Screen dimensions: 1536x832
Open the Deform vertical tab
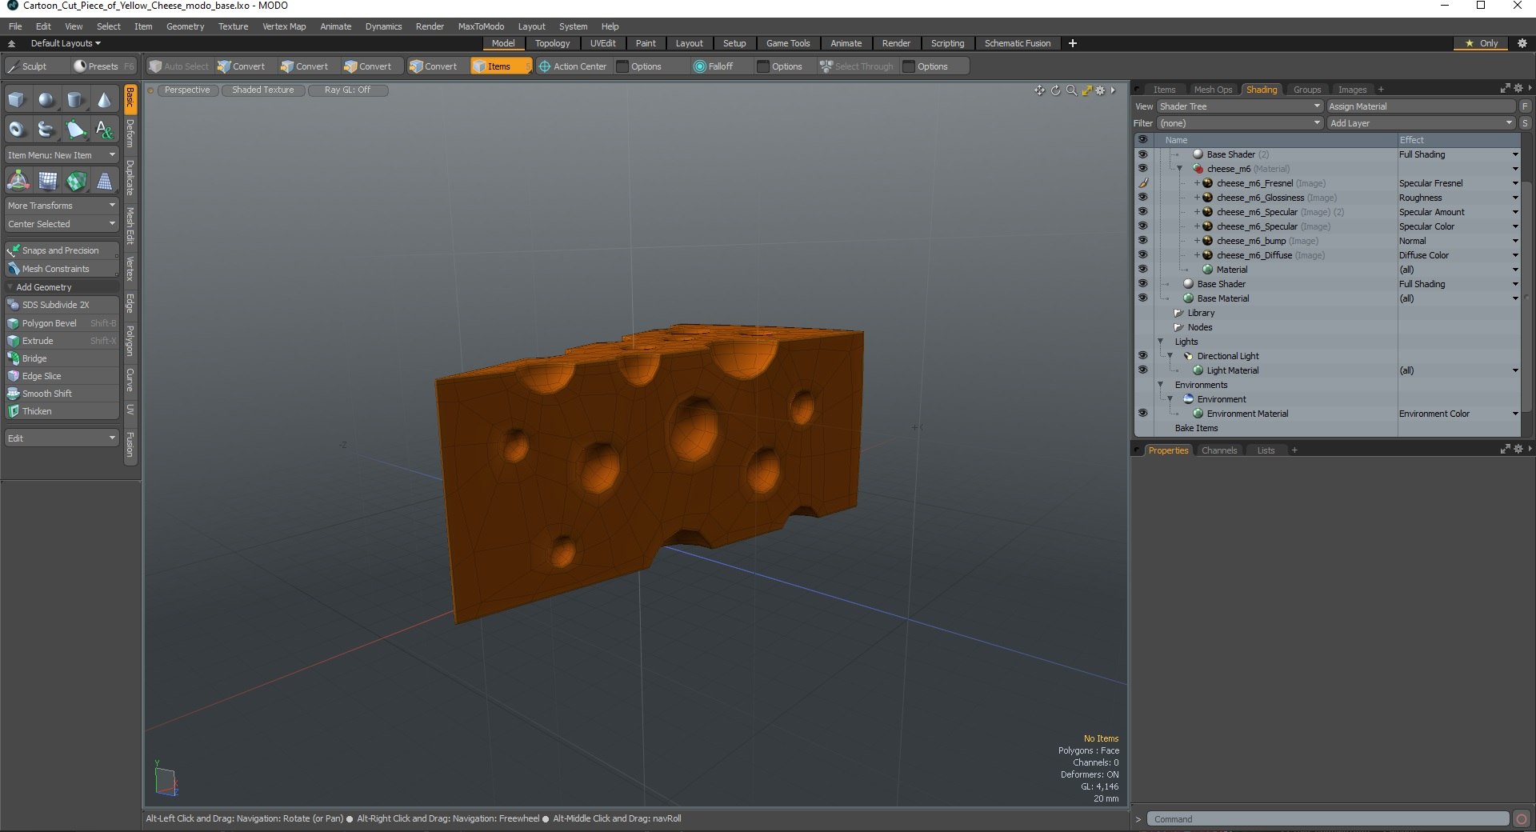click(130, 134)
